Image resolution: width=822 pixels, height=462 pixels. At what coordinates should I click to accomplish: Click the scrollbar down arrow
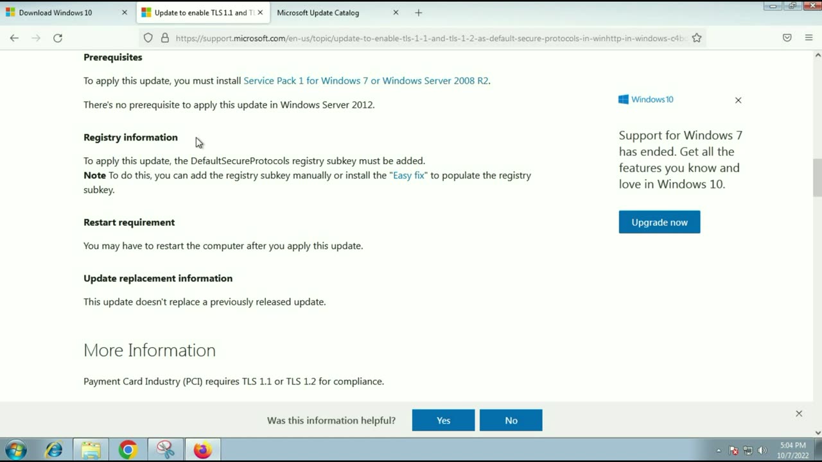(817, 432)
